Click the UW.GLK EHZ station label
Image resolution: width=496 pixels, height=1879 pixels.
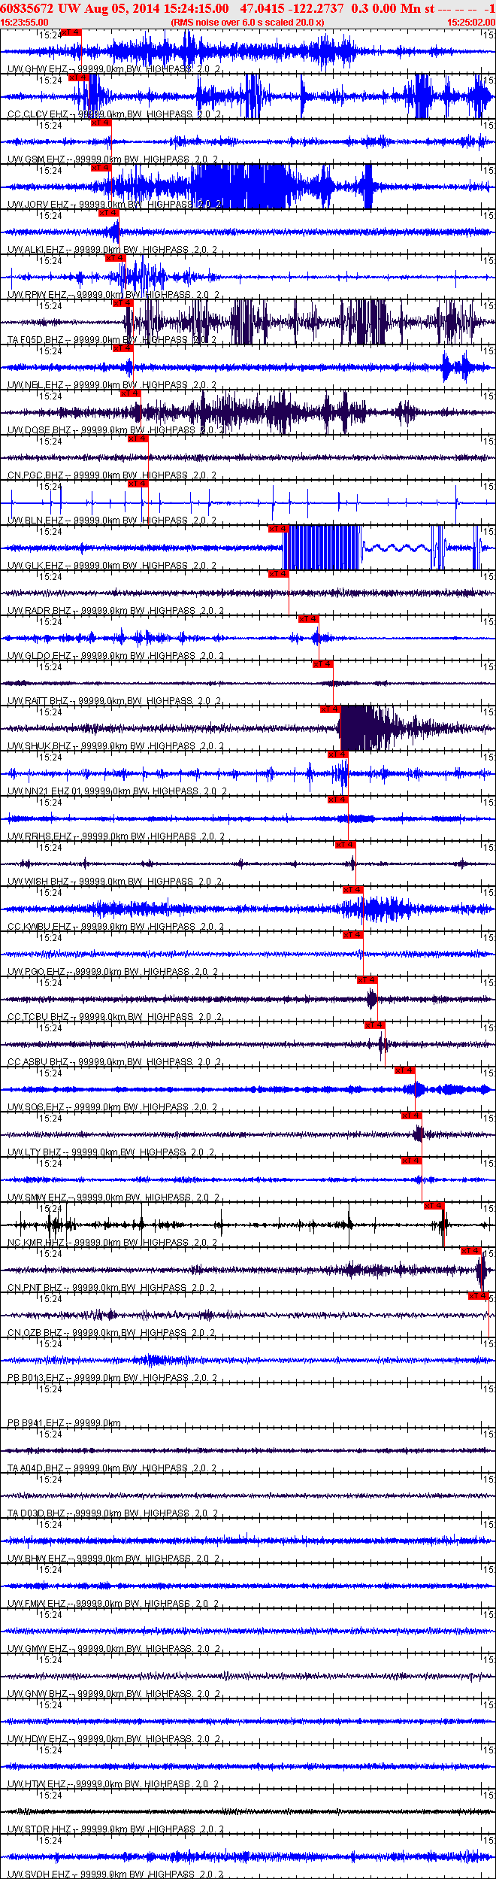coord(36,566)
